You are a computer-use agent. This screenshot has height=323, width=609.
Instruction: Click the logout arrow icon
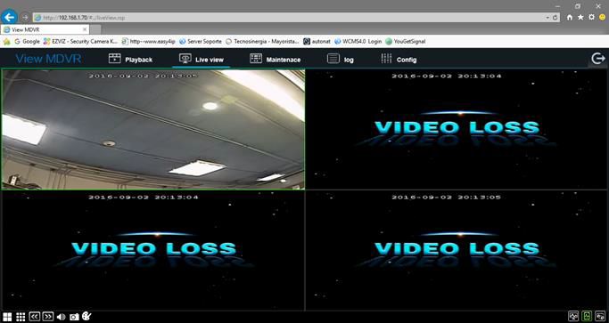point(598,59)
